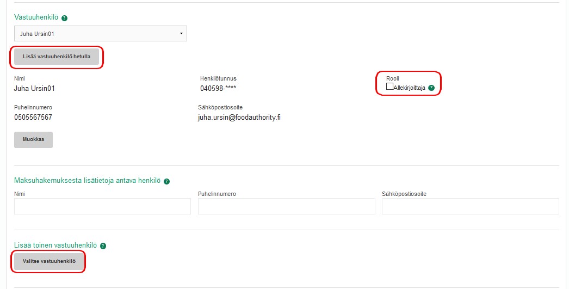Click Maksuhakemuksesta lisätietoja antava henkilö heading

[x=87, y=181]
